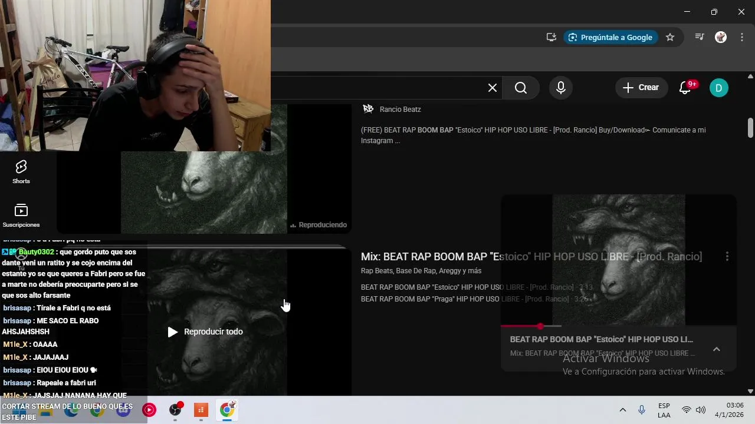Click the miniplayer wolf-sheep video
The image size is (755, 424).
pyautogui.click(x=619, y=259)
